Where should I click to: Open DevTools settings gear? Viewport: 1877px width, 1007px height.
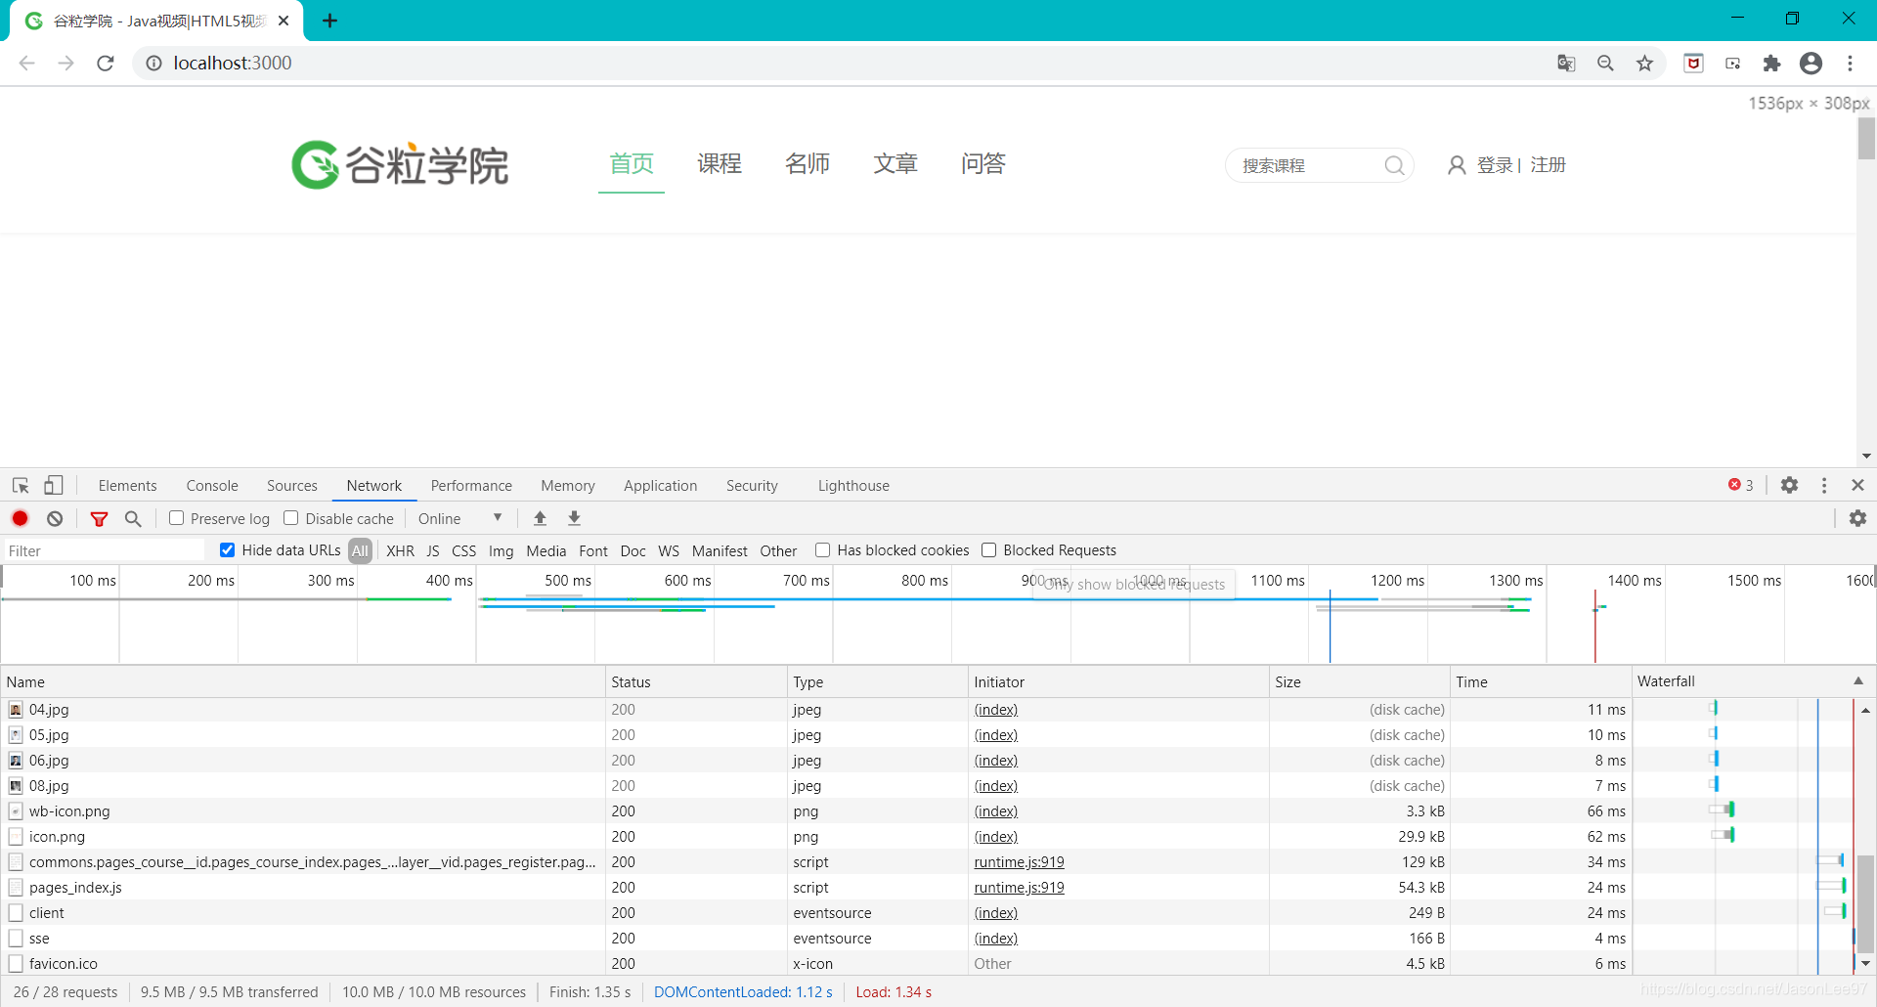click(1789, 485)
